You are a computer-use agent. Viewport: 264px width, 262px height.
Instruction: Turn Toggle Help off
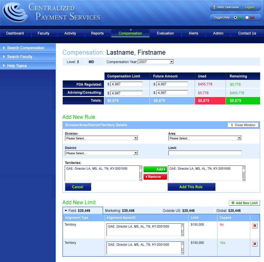(x=247, y=18)
